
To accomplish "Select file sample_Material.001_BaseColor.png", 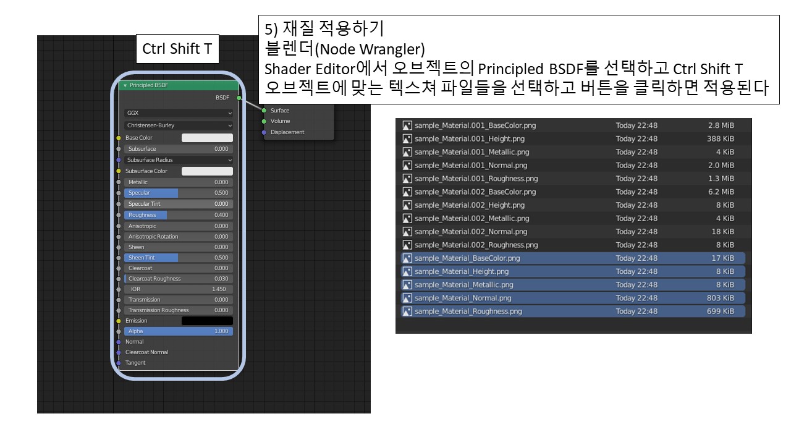I will [572, 125].
